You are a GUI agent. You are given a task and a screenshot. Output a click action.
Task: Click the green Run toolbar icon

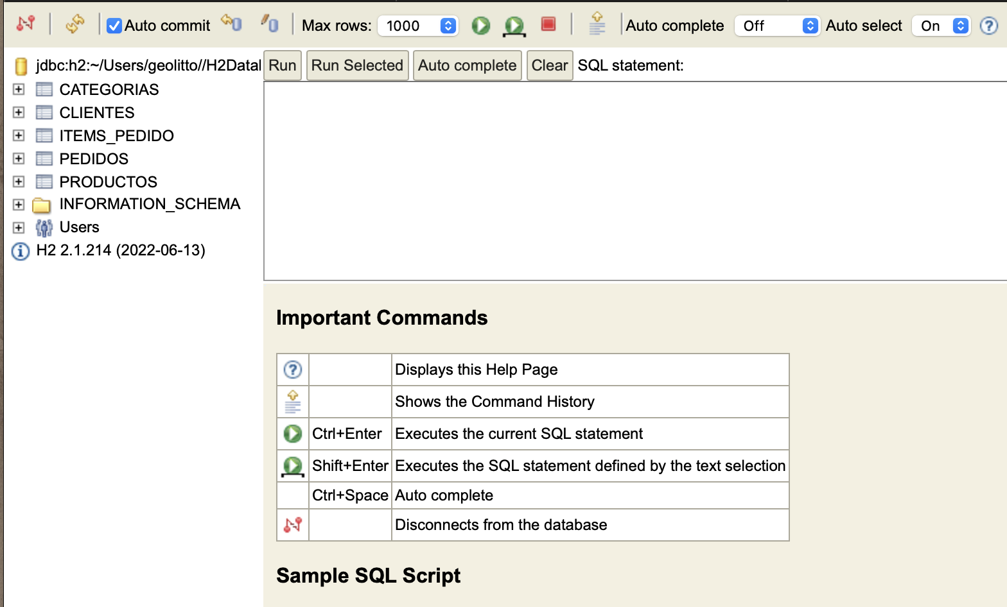[481, 25]
